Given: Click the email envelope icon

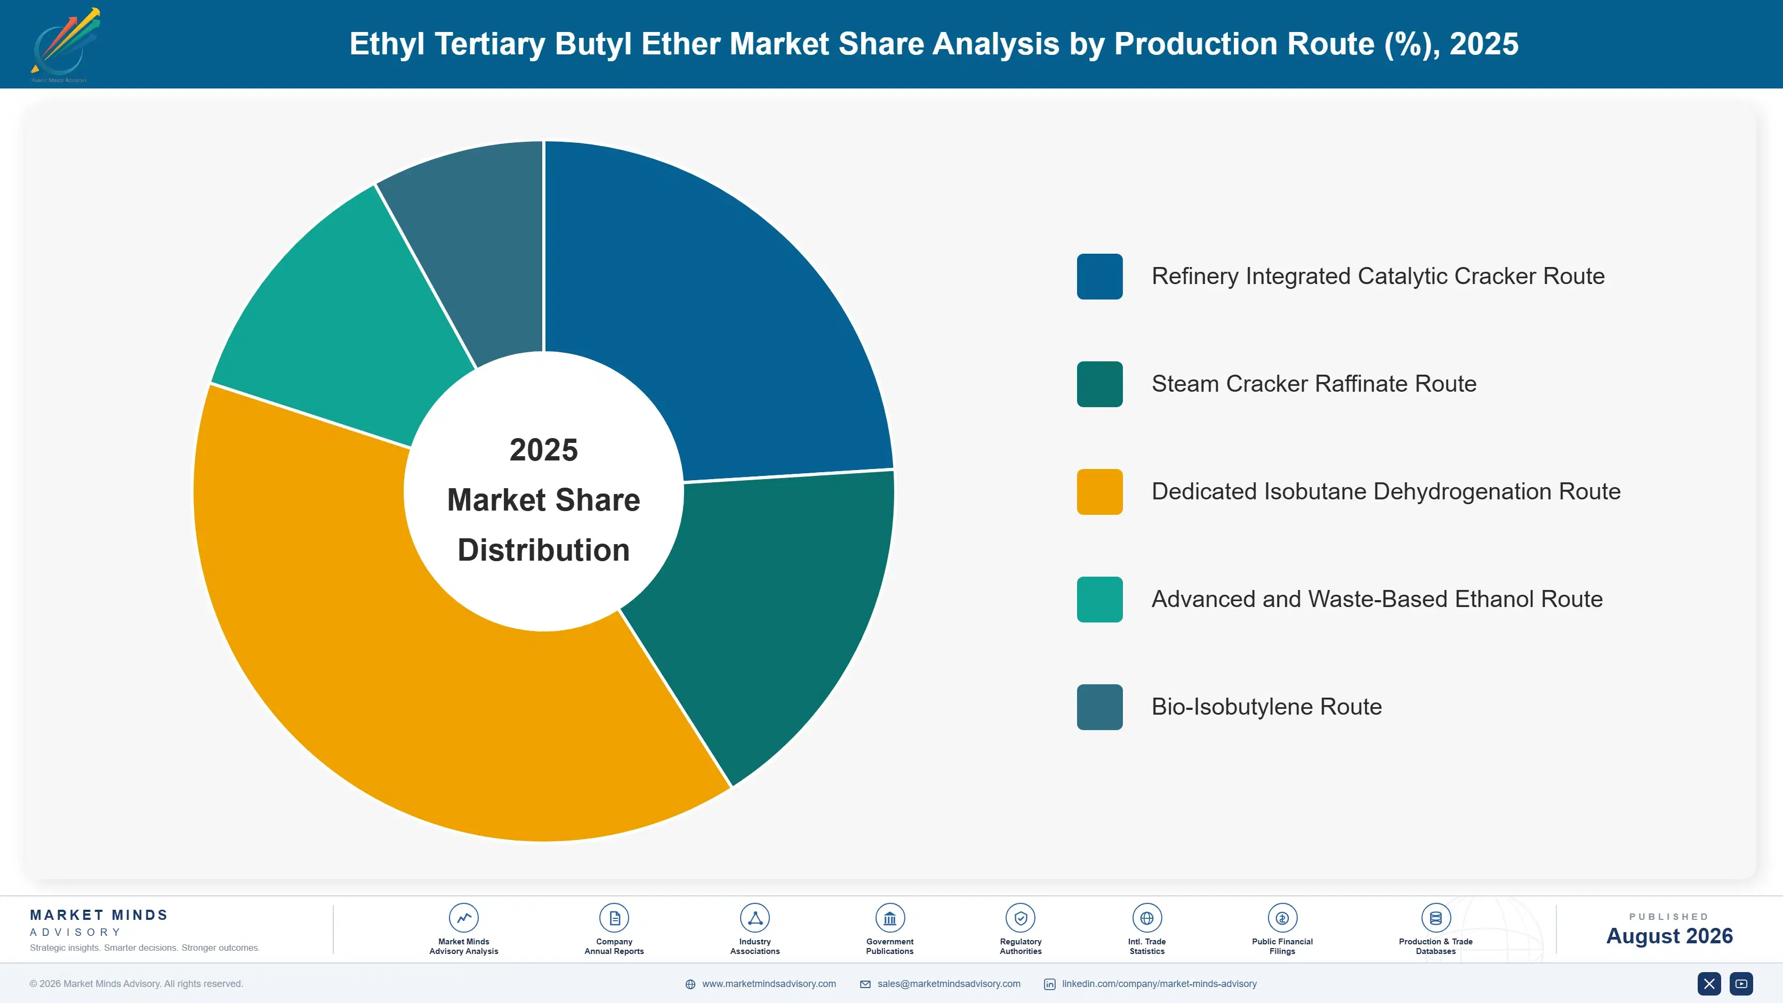Looking at the screenshot, I should tap(865, 984).
